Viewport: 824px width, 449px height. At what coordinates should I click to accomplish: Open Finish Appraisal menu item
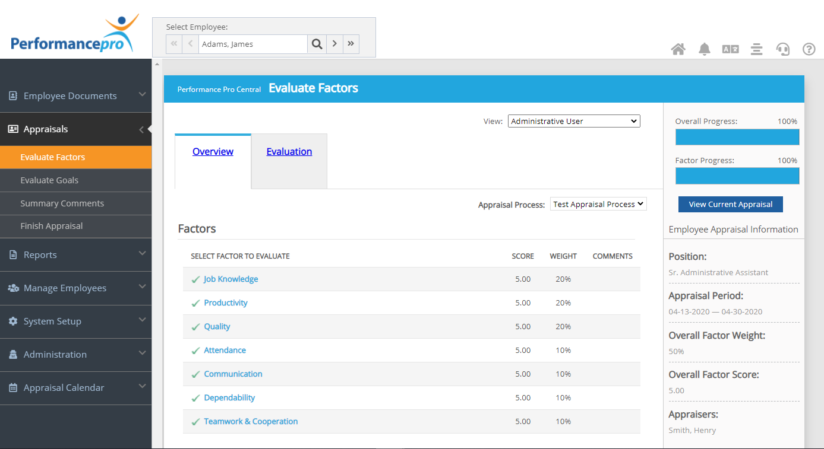(76, 226)
